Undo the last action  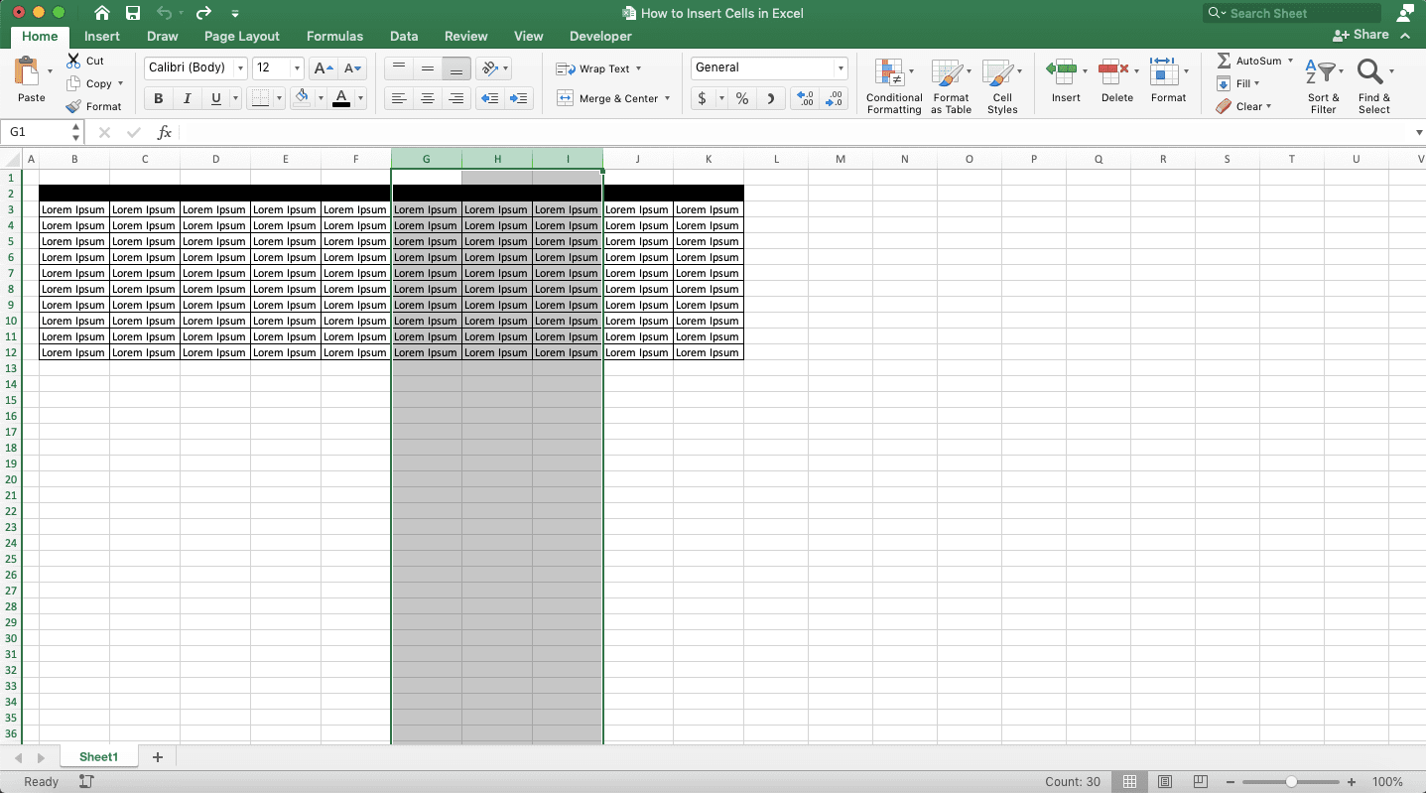164,13
